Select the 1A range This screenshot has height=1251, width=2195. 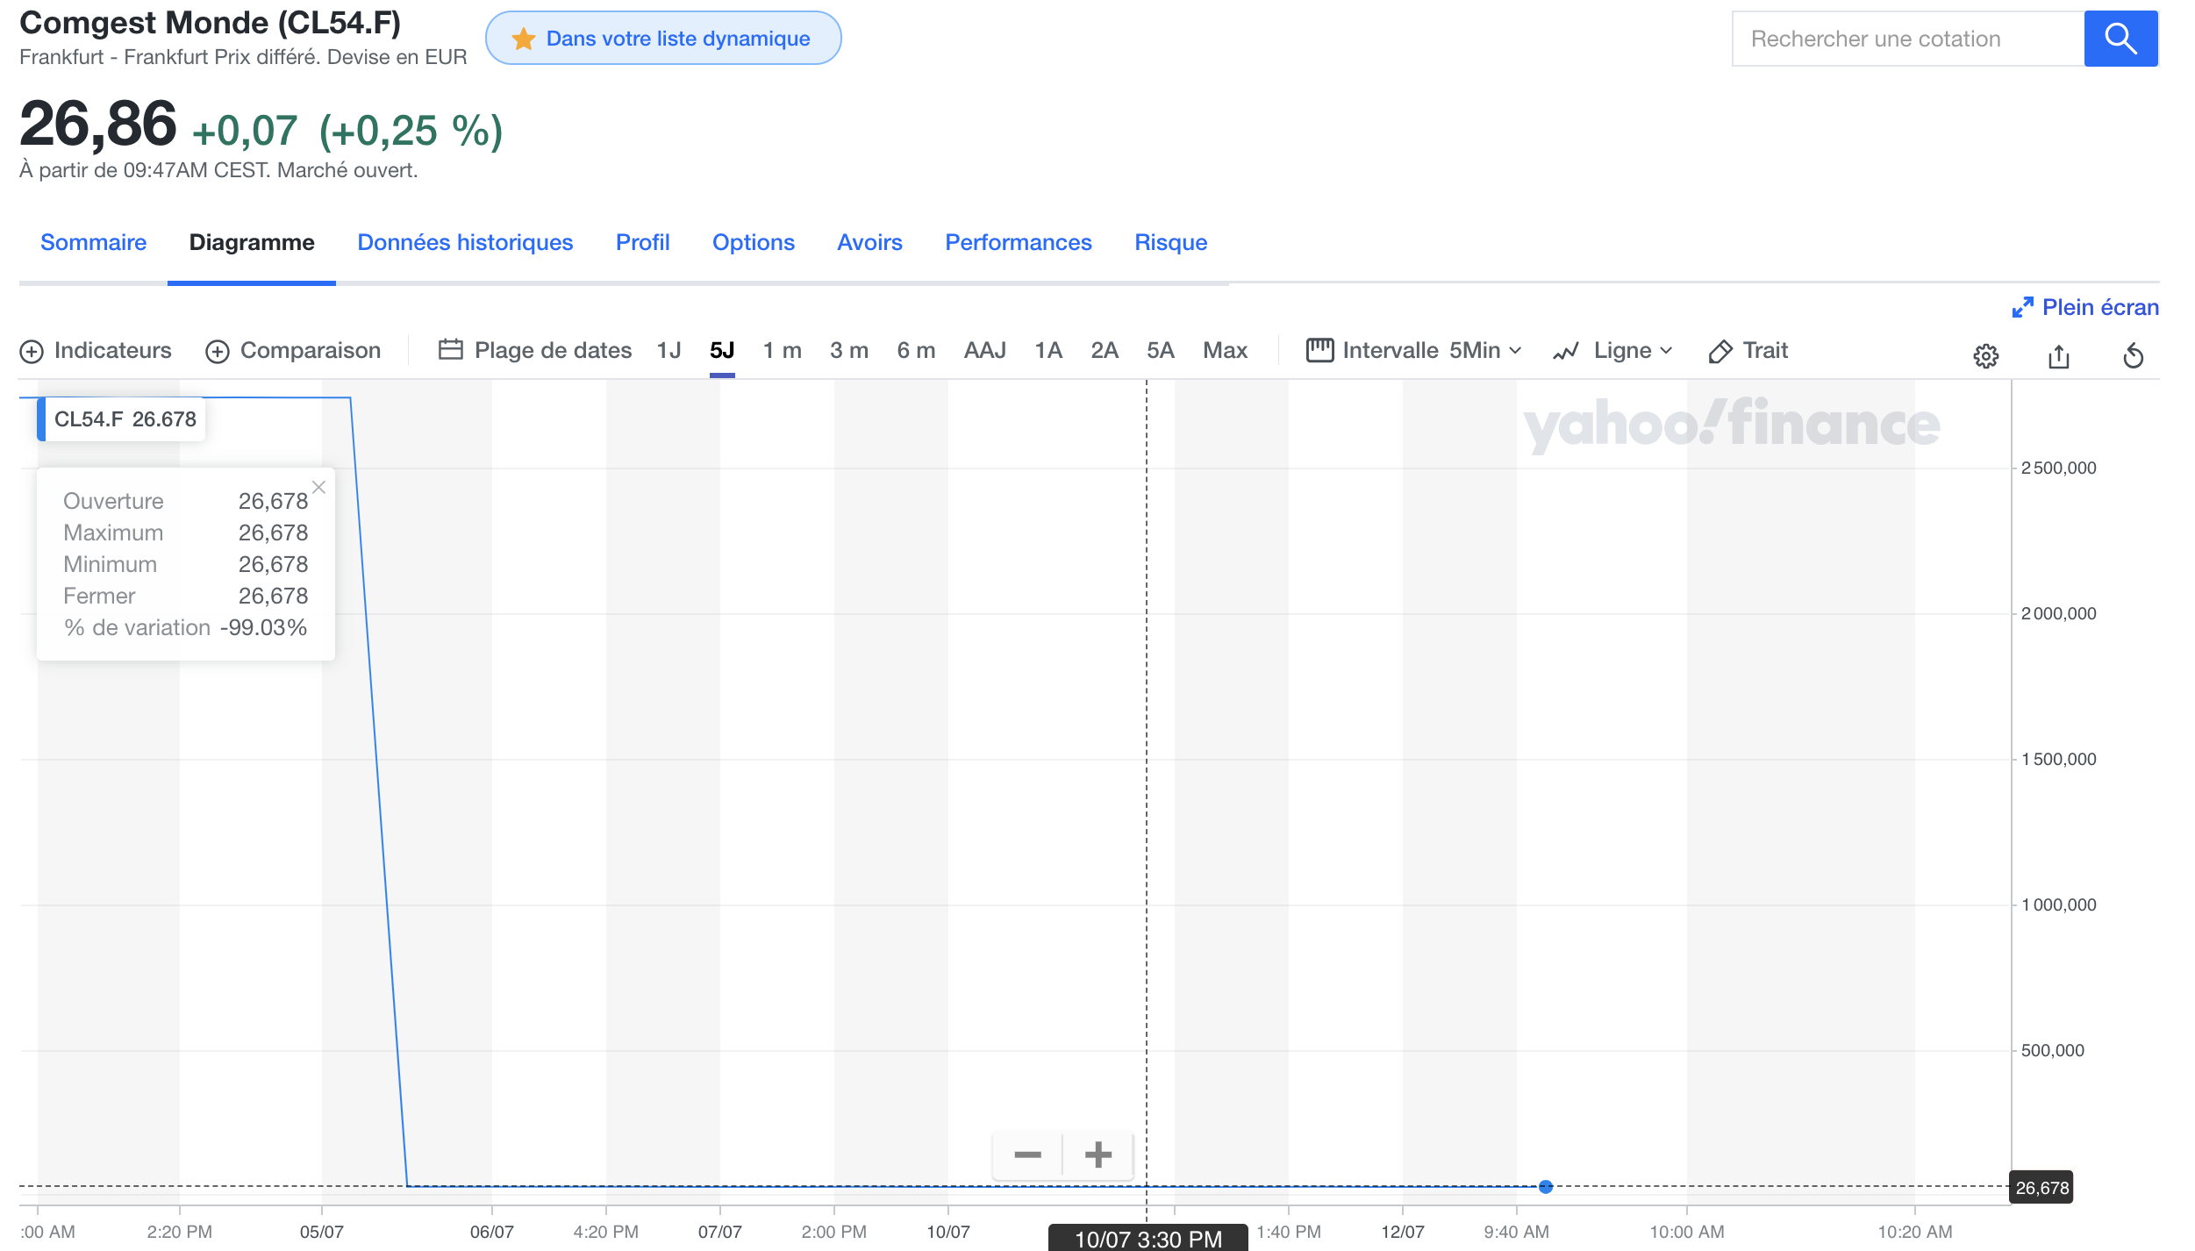[x=1047, y=350]
